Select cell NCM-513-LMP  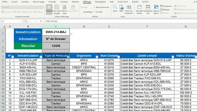click(28, 60)
